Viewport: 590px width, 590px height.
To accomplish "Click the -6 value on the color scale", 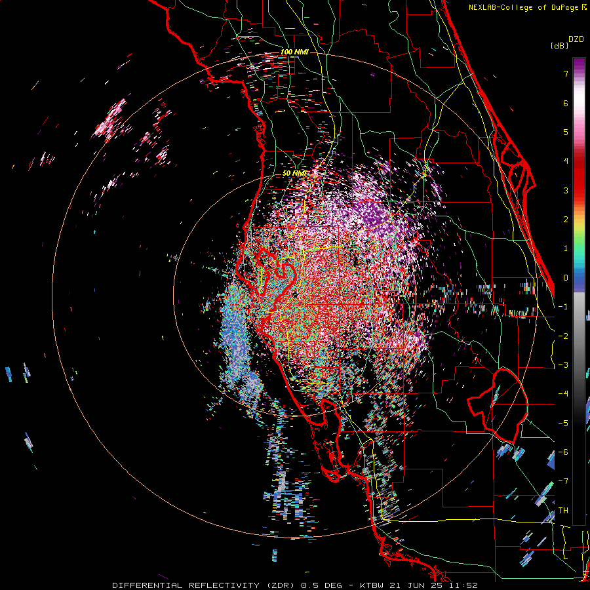I will [563, 452].
